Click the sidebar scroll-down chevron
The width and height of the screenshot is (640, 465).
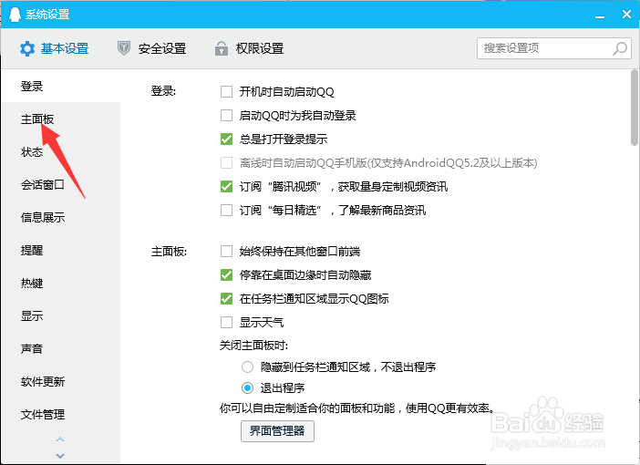click(x=60, y=456)
